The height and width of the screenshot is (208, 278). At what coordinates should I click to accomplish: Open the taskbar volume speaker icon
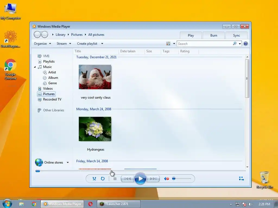(250, 204)
